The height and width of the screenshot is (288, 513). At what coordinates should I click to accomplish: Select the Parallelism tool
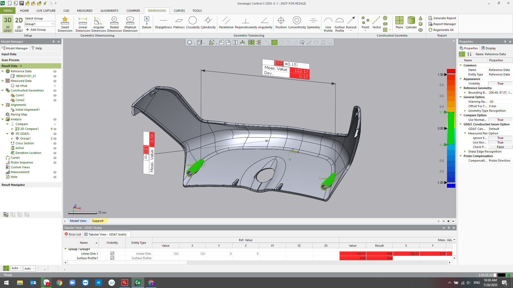click(226, 22)
